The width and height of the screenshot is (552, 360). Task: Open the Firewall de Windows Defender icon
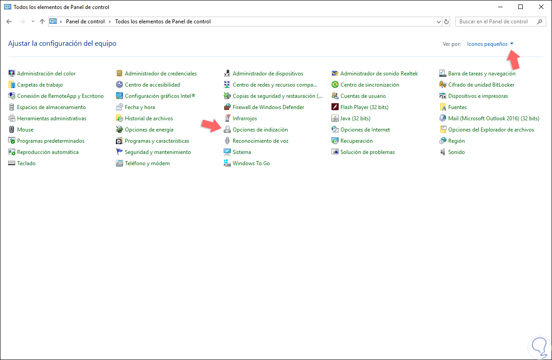227,107
